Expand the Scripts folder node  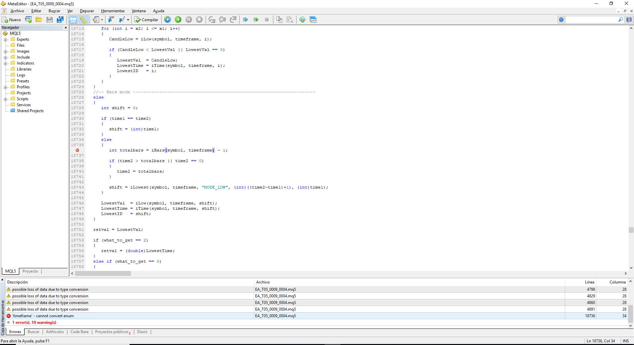click(6, 99)
